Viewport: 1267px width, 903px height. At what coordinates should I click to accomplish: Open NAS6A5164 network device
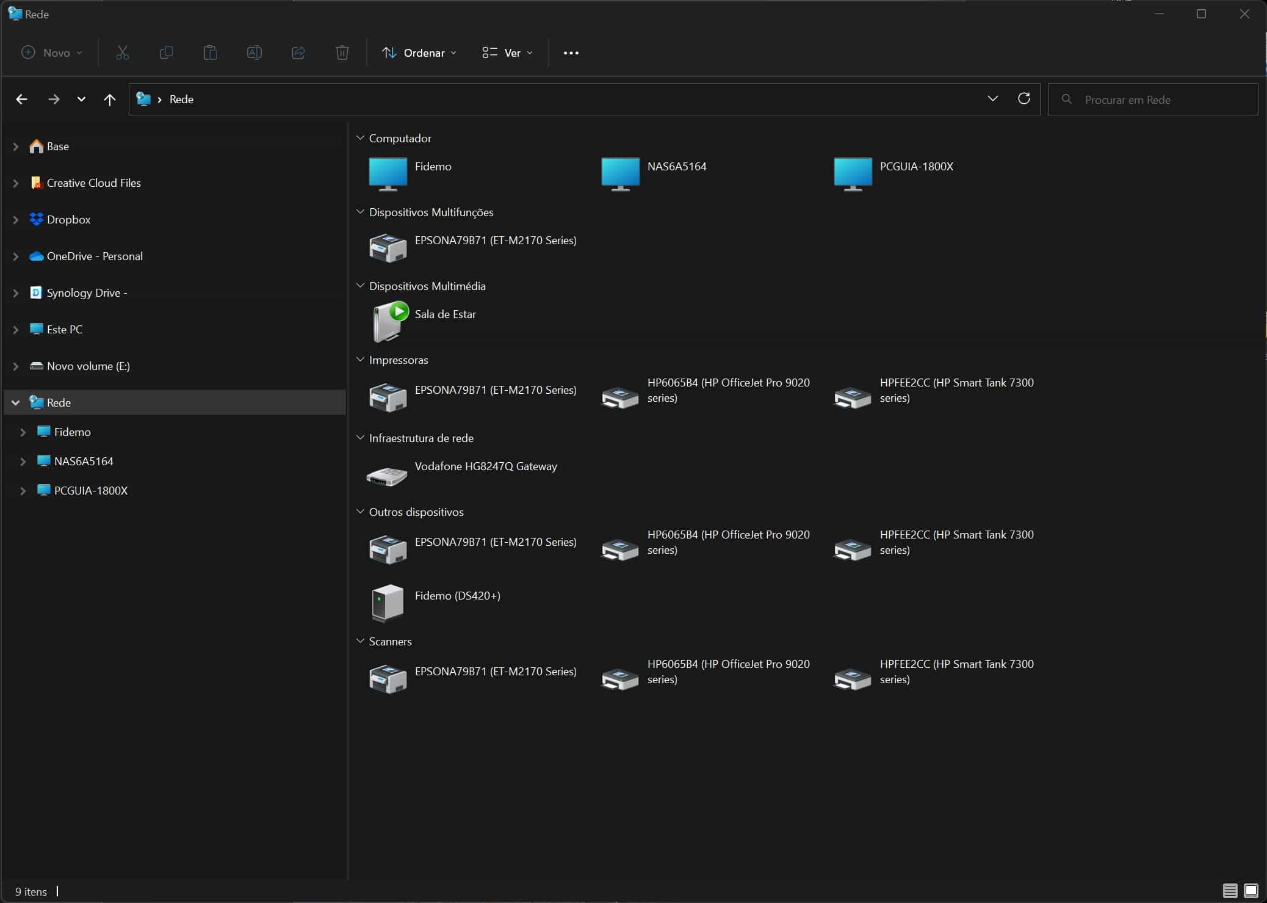[x=678, y=165]
